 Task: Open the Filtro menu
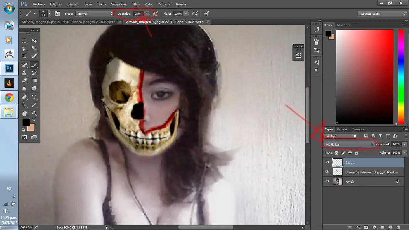135,4
